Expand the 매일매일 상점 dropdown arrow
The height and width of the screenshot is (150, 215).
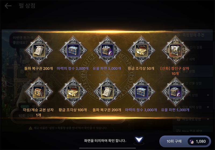coord(208,119)
